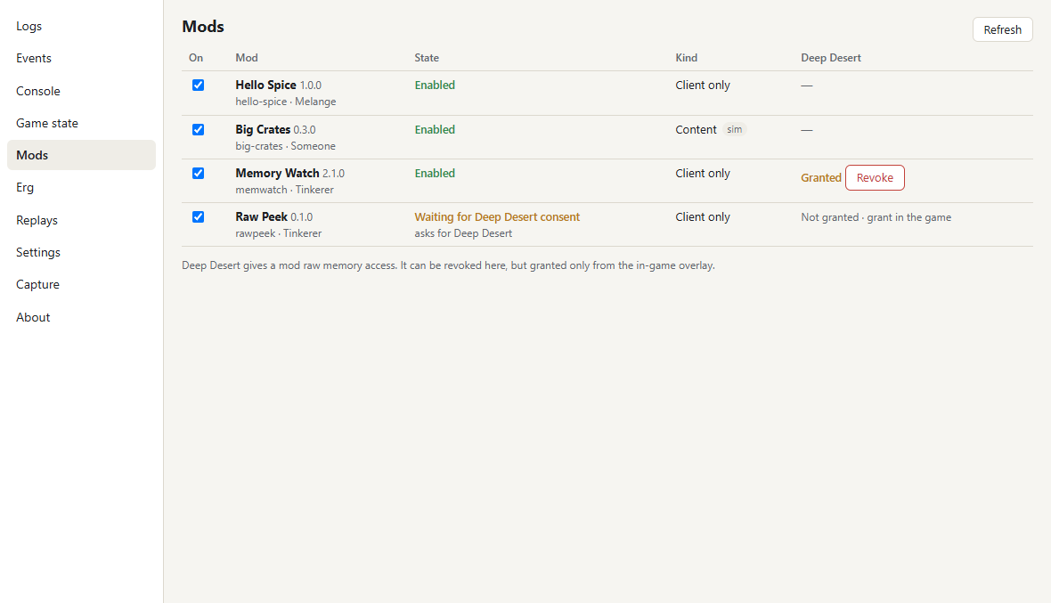Click the 'State' column header
Viewport: 1051px width, 603px height.
click(x=427, y=58)
